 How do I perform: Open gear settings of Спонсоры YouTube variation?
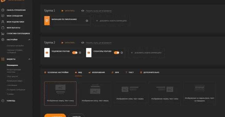[x=122, y=53]
